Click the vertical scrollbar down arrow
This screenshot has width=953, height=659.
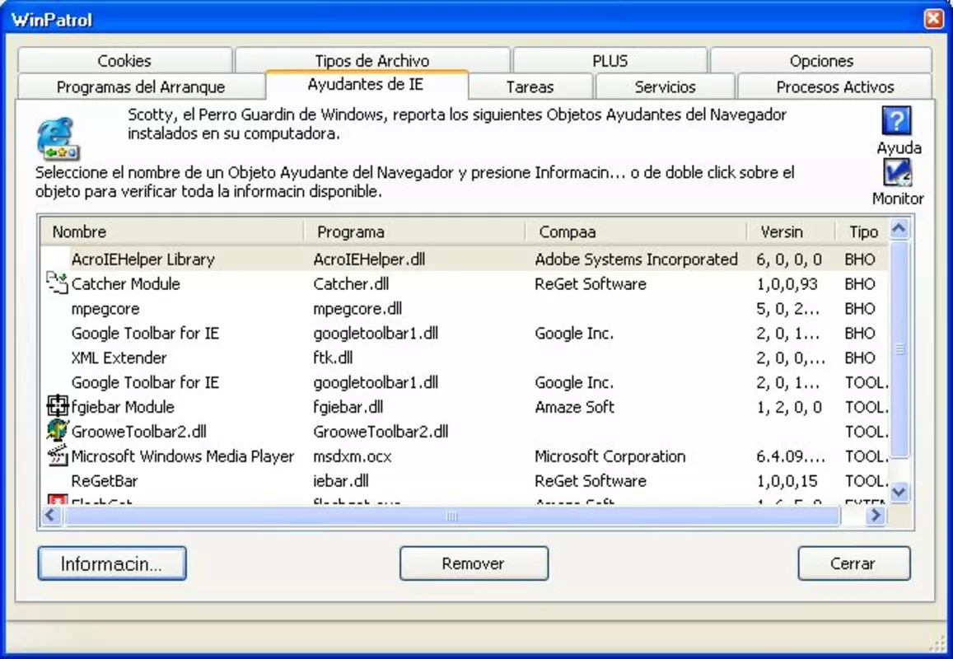point(899,491)
